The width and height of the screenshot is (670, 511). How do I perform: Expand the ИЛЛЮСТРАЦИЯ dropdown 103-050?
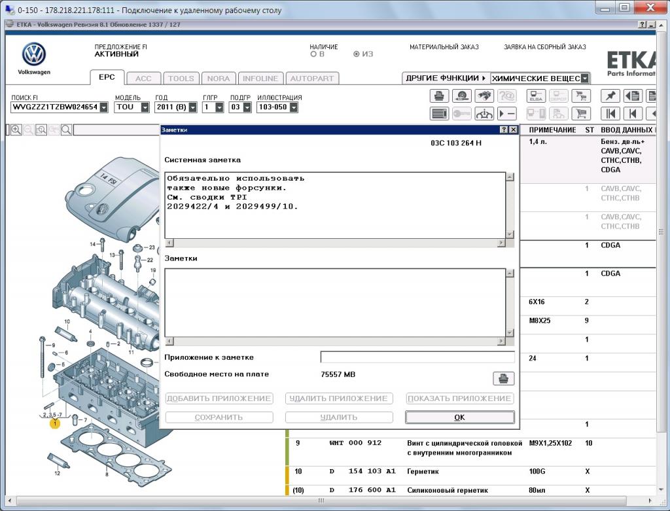(294, 107)
